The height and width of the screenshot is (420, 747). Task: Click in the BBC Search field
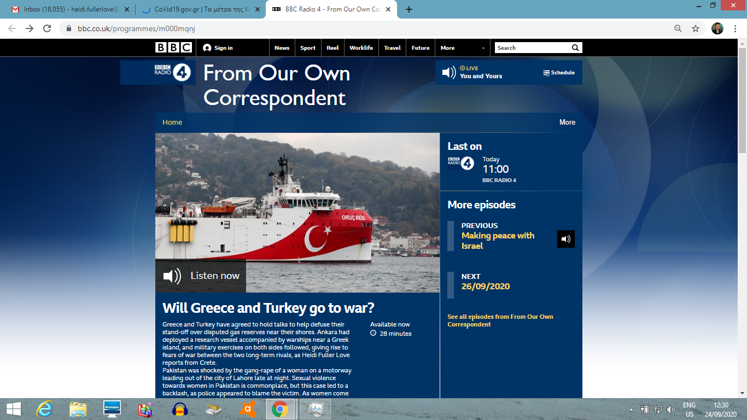click(532, 48)
